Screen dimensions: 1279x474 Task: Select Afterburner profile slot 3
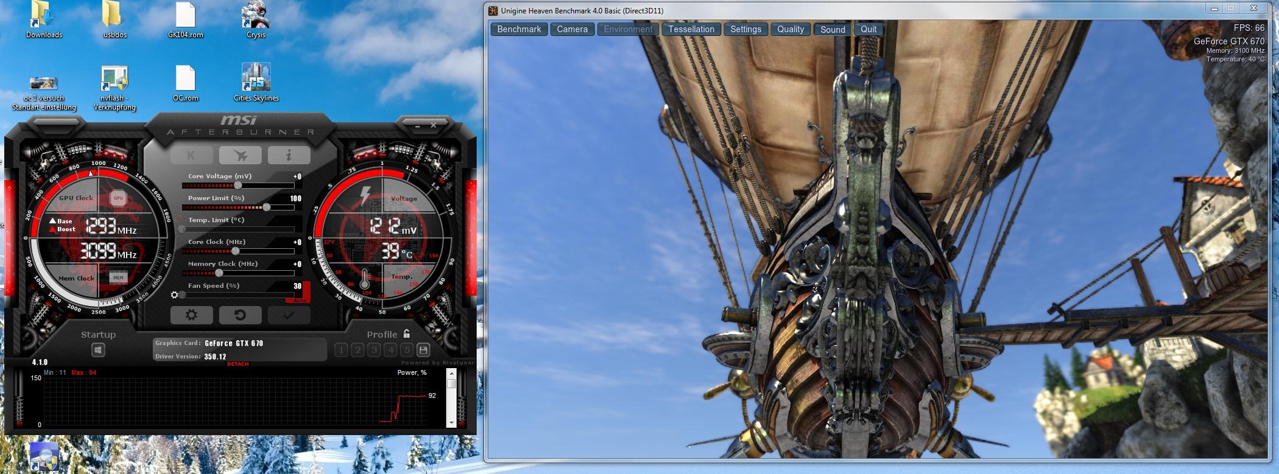click(x=374, y=349)
